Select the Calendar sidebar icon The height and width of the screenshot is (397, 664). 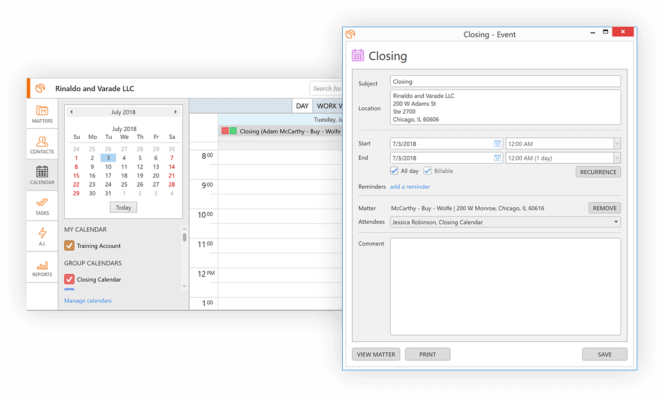42,174
